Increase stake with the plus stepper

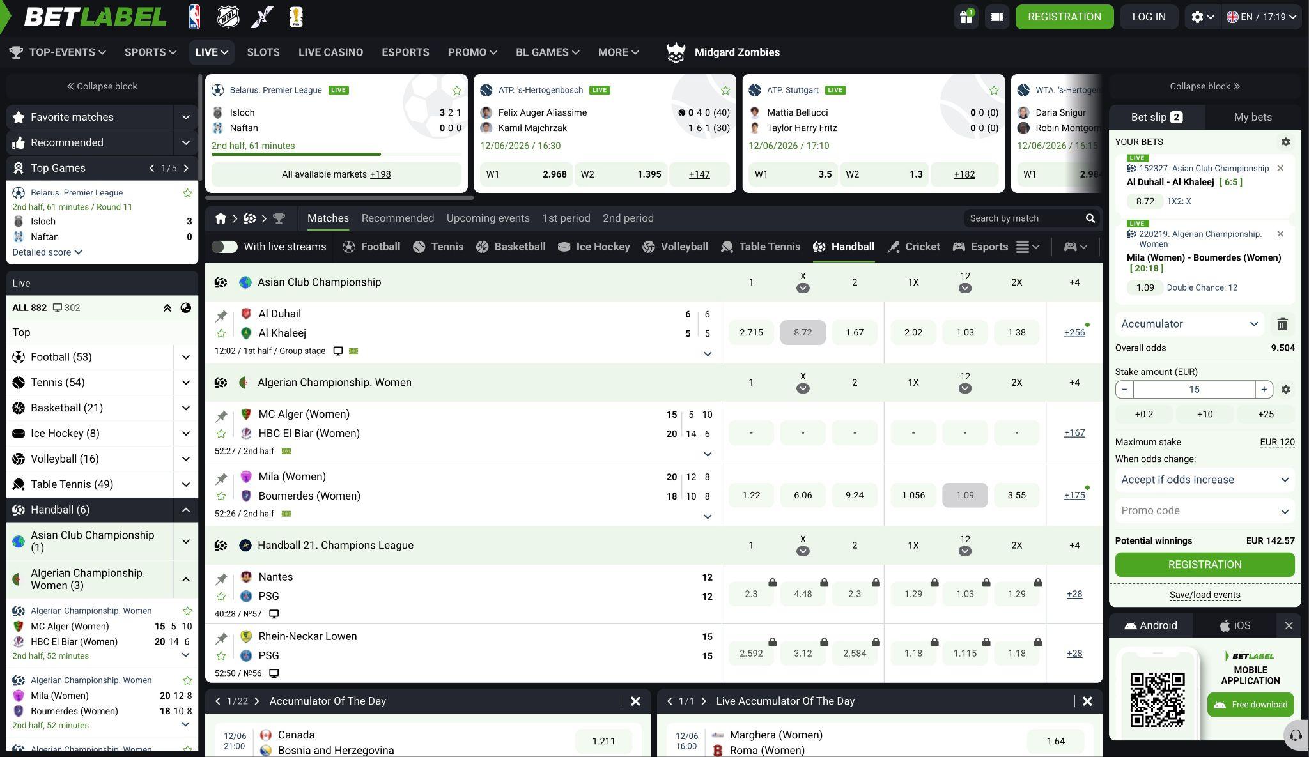click(x=1264, y=390)
